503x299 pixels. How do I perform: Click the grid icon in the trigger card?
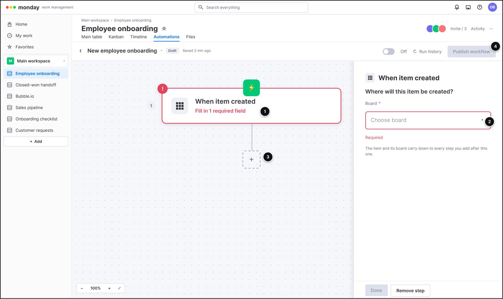point(180,106)
